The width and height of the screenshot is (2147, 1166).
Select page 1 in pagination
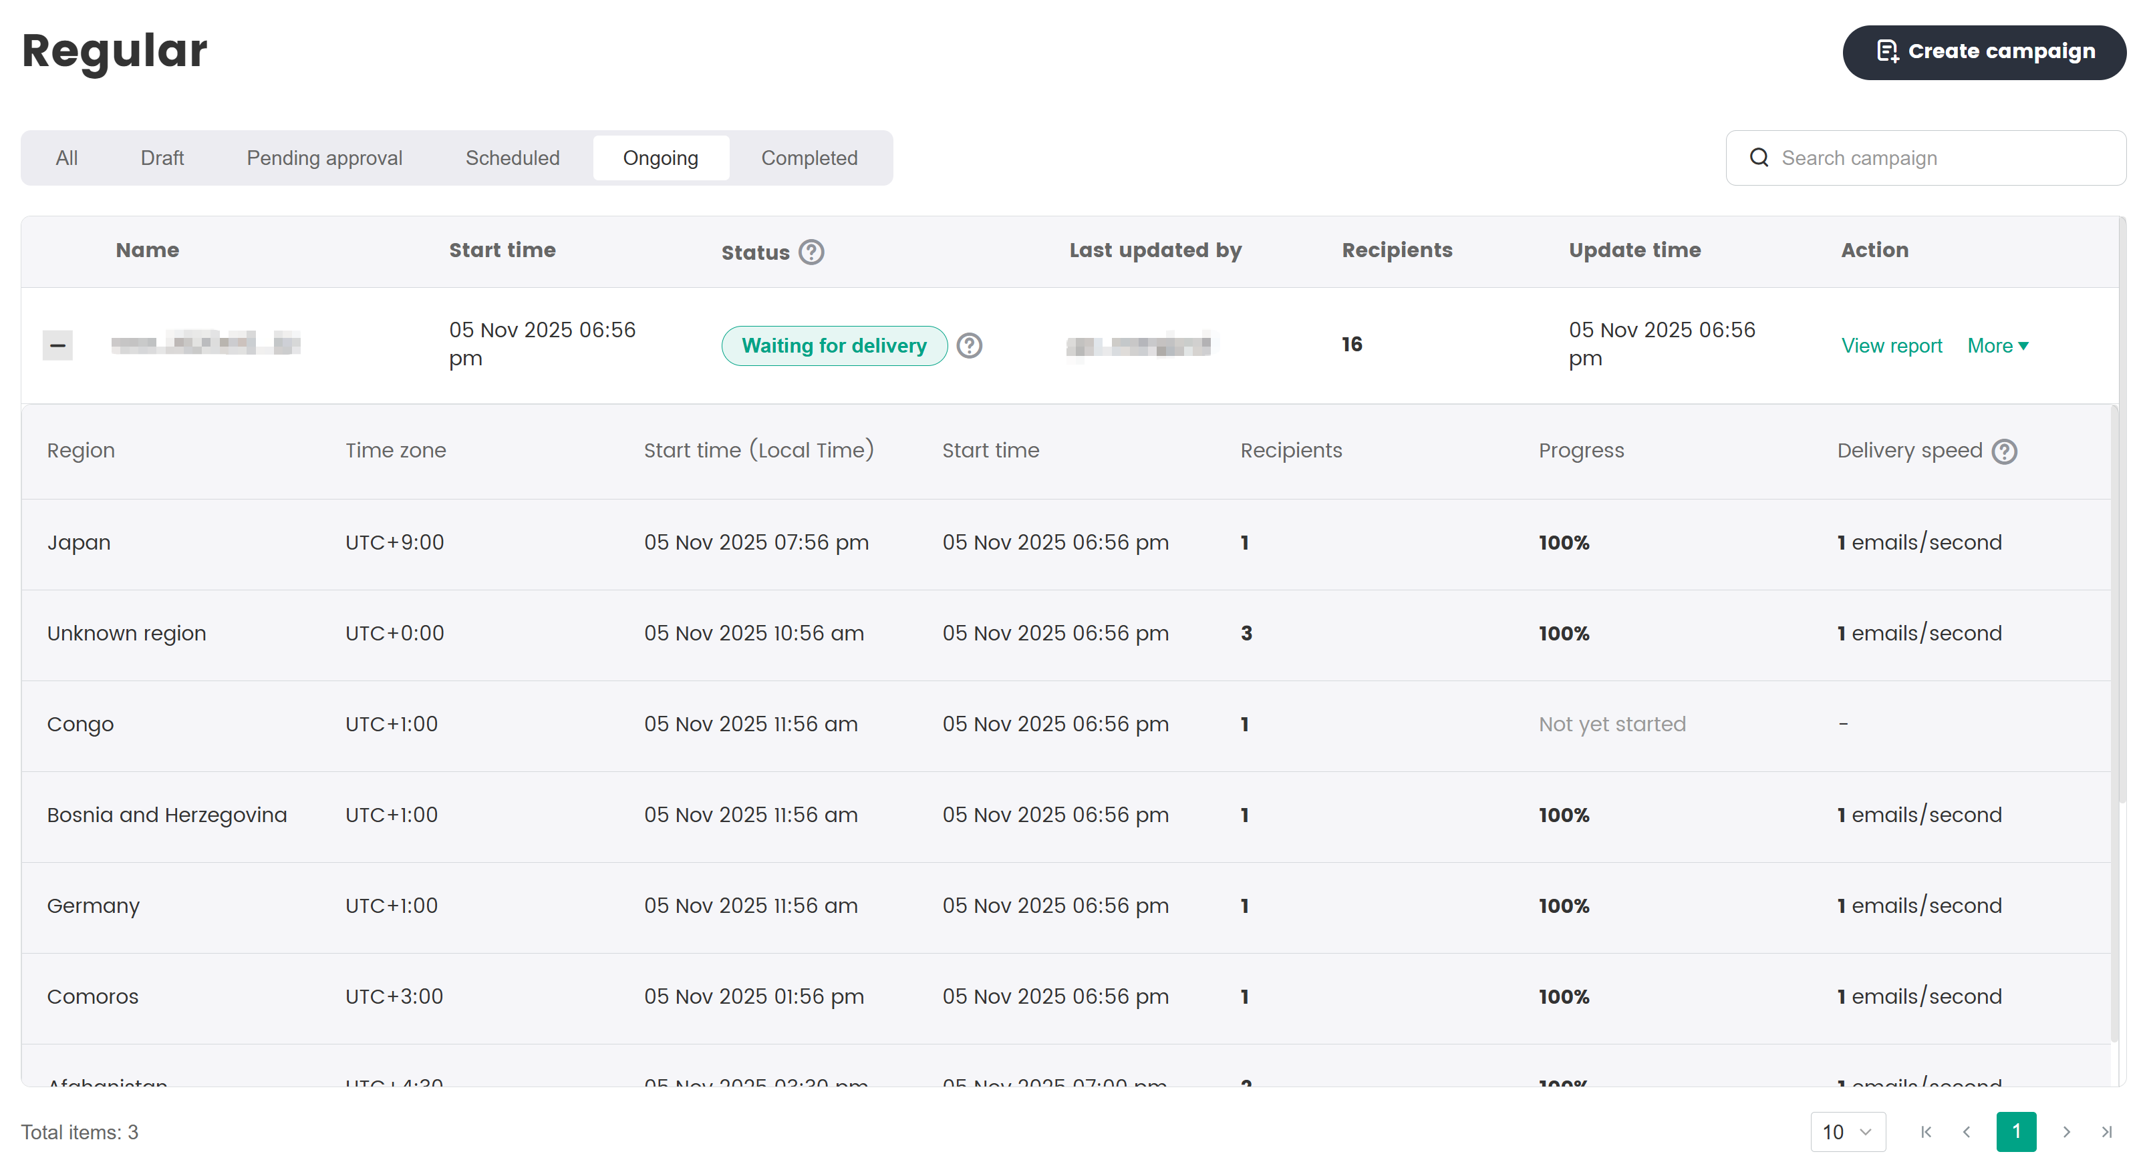pyautogui.click(x=2016, y=1132)
